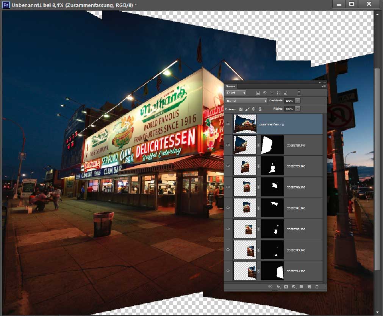
Task: Click the lock all padlock icon
Action: pos(260,109)
